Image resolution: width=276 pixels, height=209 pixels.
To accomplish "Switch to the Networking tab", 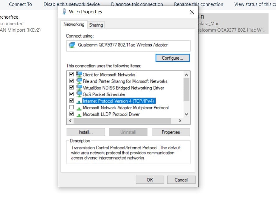I will point(74,24).
